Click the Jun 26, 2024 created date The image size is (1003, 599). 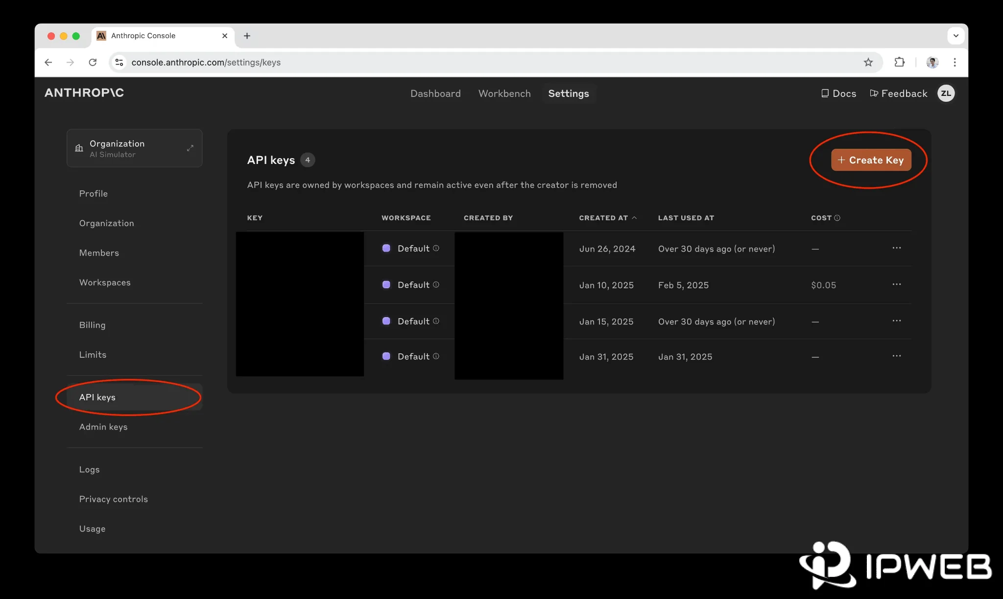pos(607,249)
